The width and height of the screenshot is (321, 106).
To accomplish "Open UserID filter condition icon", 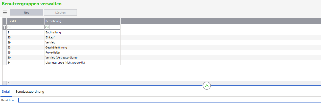I will [x=9, y=27].
